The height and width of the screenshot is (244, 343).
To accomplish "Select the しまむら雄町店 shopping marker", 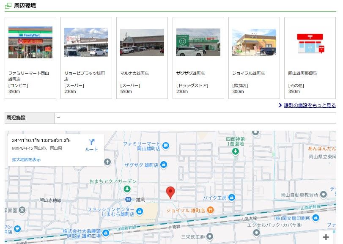I will click(139, 211).
